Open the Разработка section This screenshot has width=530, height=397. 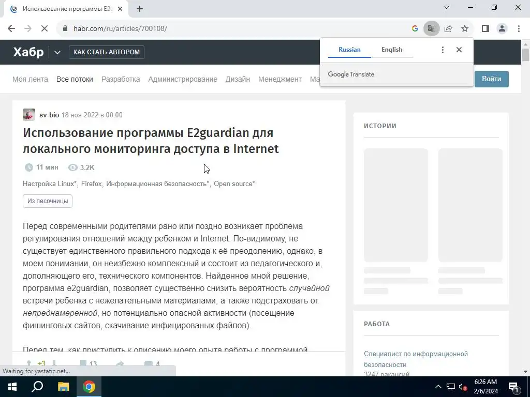121,79
